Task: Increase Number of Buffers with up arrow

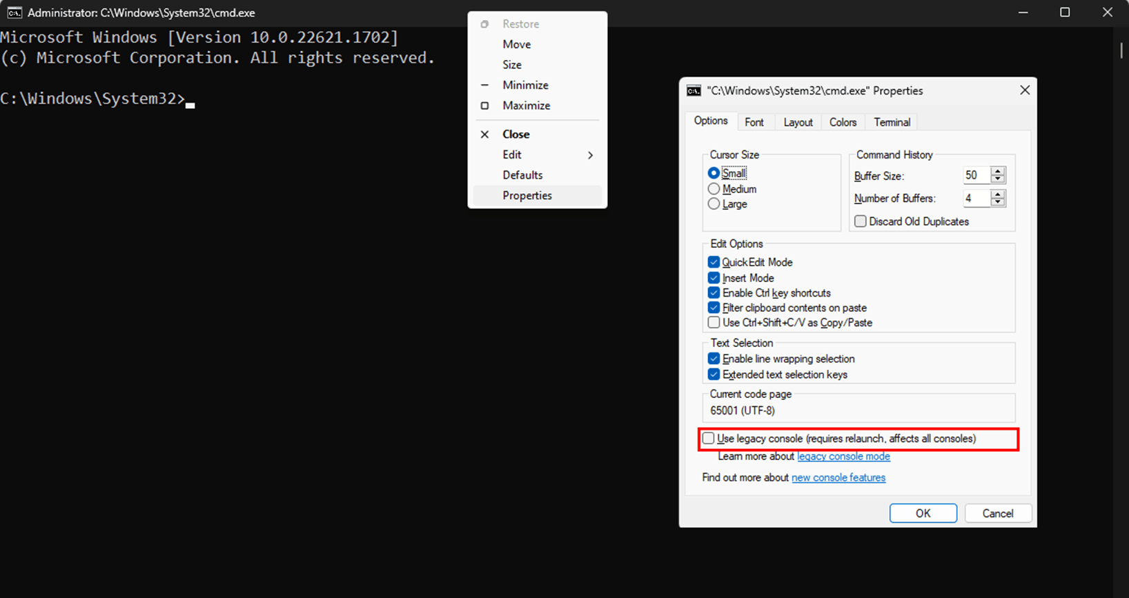Action: coord(997,194)
